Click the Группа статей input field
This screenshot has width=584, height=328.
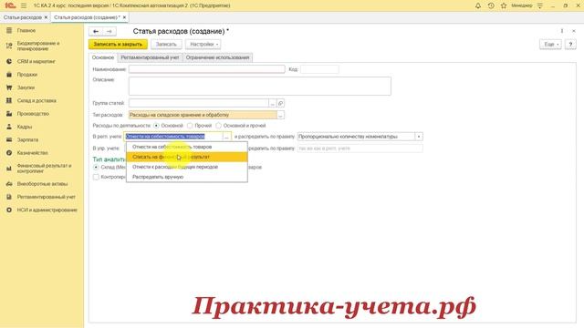(x=199, y=103)
